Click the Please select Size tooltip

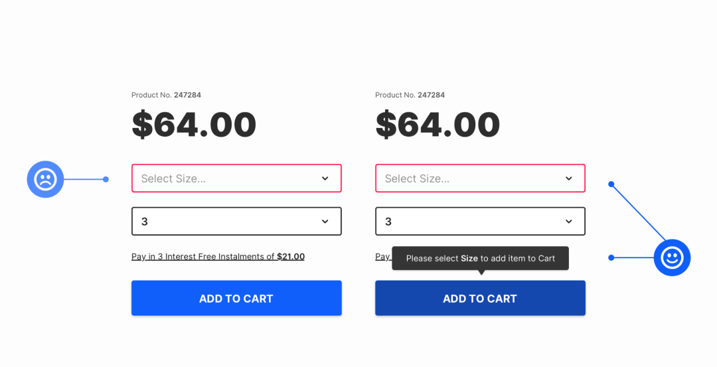point(480,258)
